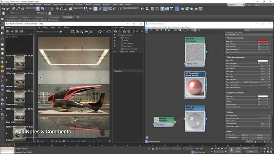This screenshot has height=154, width=274.
Task: Toggle Flake trace reflections checkbox
Action: click(269, 88)
